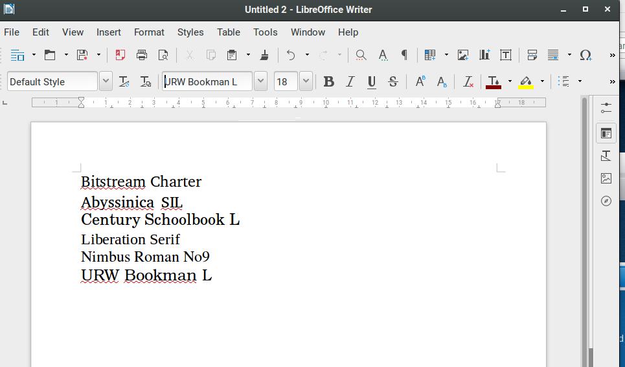Toggle formatting marks with the pilcrow icon

404,55
